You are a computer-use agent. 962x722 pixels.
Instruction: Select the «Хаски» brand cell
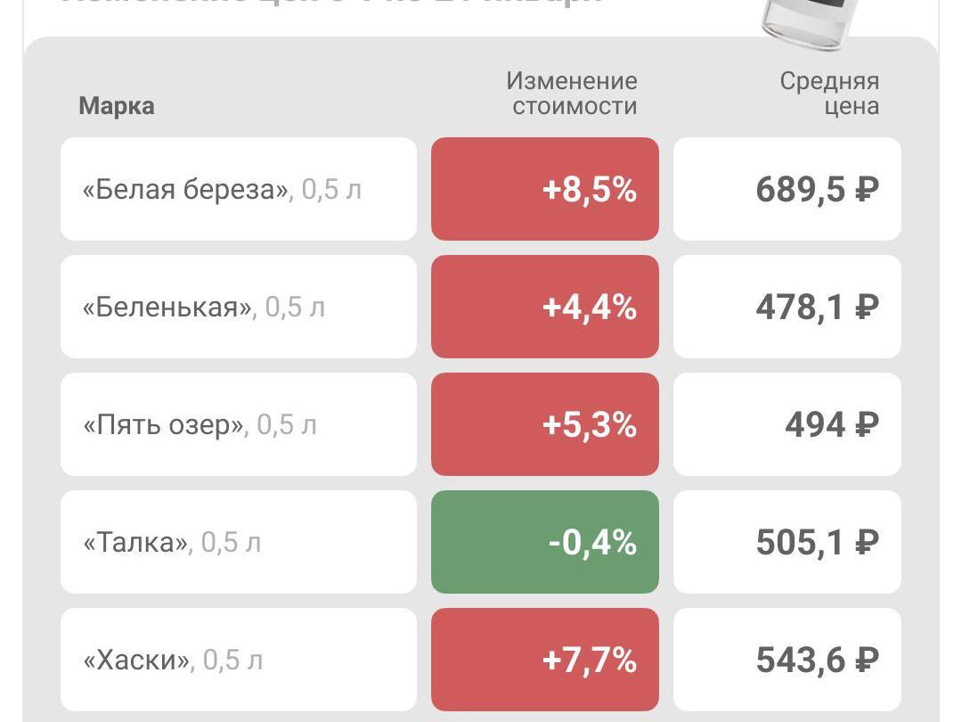238,660
